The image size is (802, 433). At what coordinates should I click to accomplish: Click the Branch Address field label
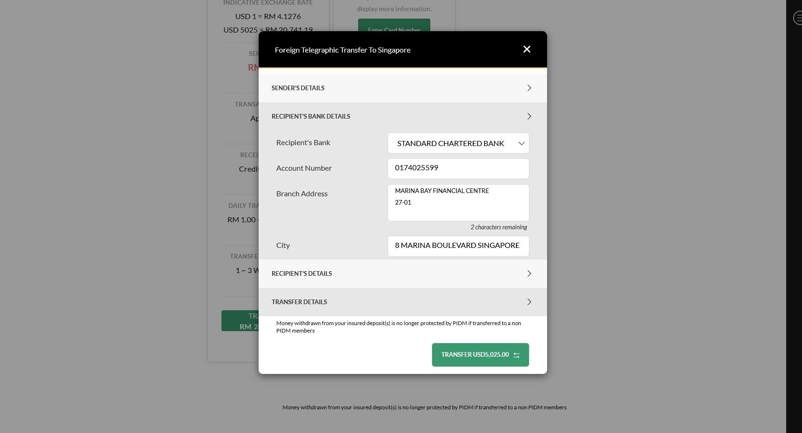click(302, 193)
